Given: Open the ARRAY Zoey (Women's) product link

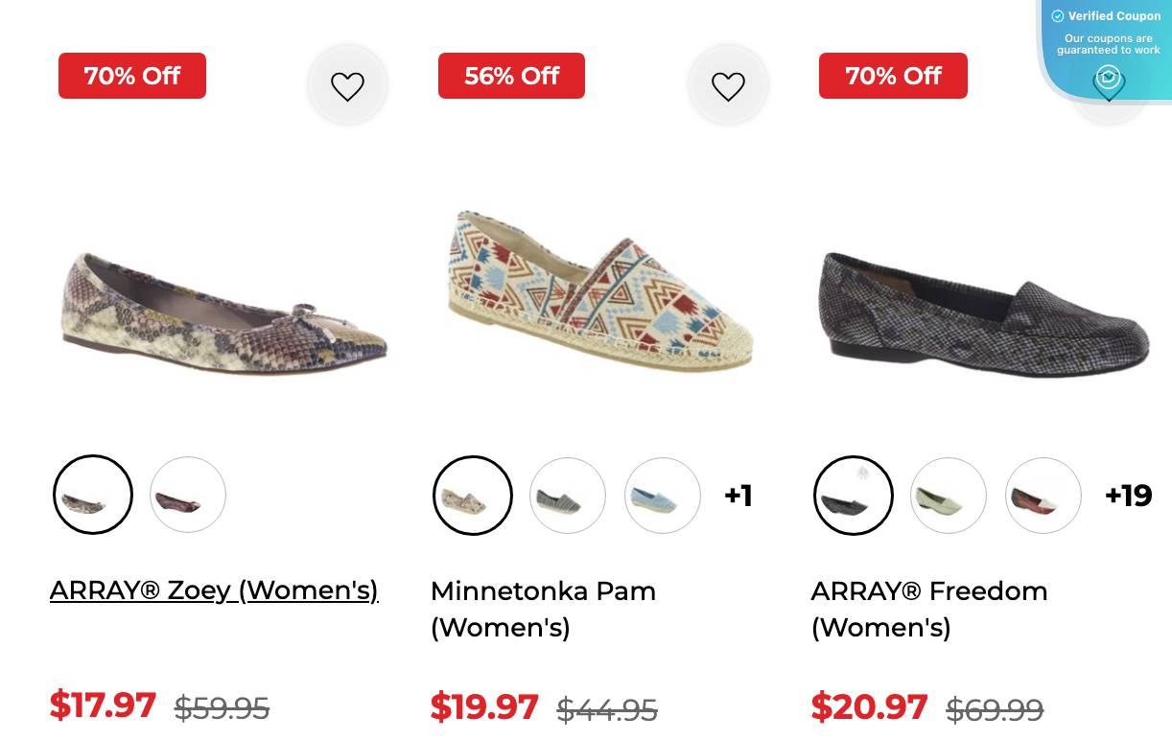Looking at the screenshot, I should [x=214, y=590].
